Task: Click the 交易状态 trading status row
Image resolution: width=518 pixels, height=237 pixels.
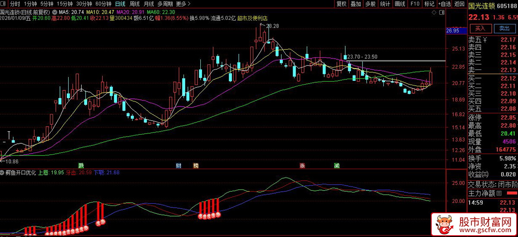Action: (493, 184)
